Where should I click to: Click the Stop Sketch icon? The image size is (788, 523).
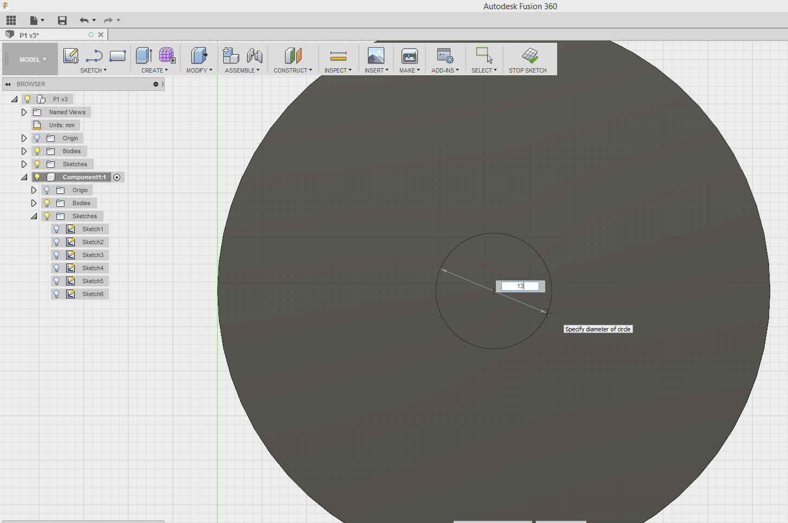point(529,55)
